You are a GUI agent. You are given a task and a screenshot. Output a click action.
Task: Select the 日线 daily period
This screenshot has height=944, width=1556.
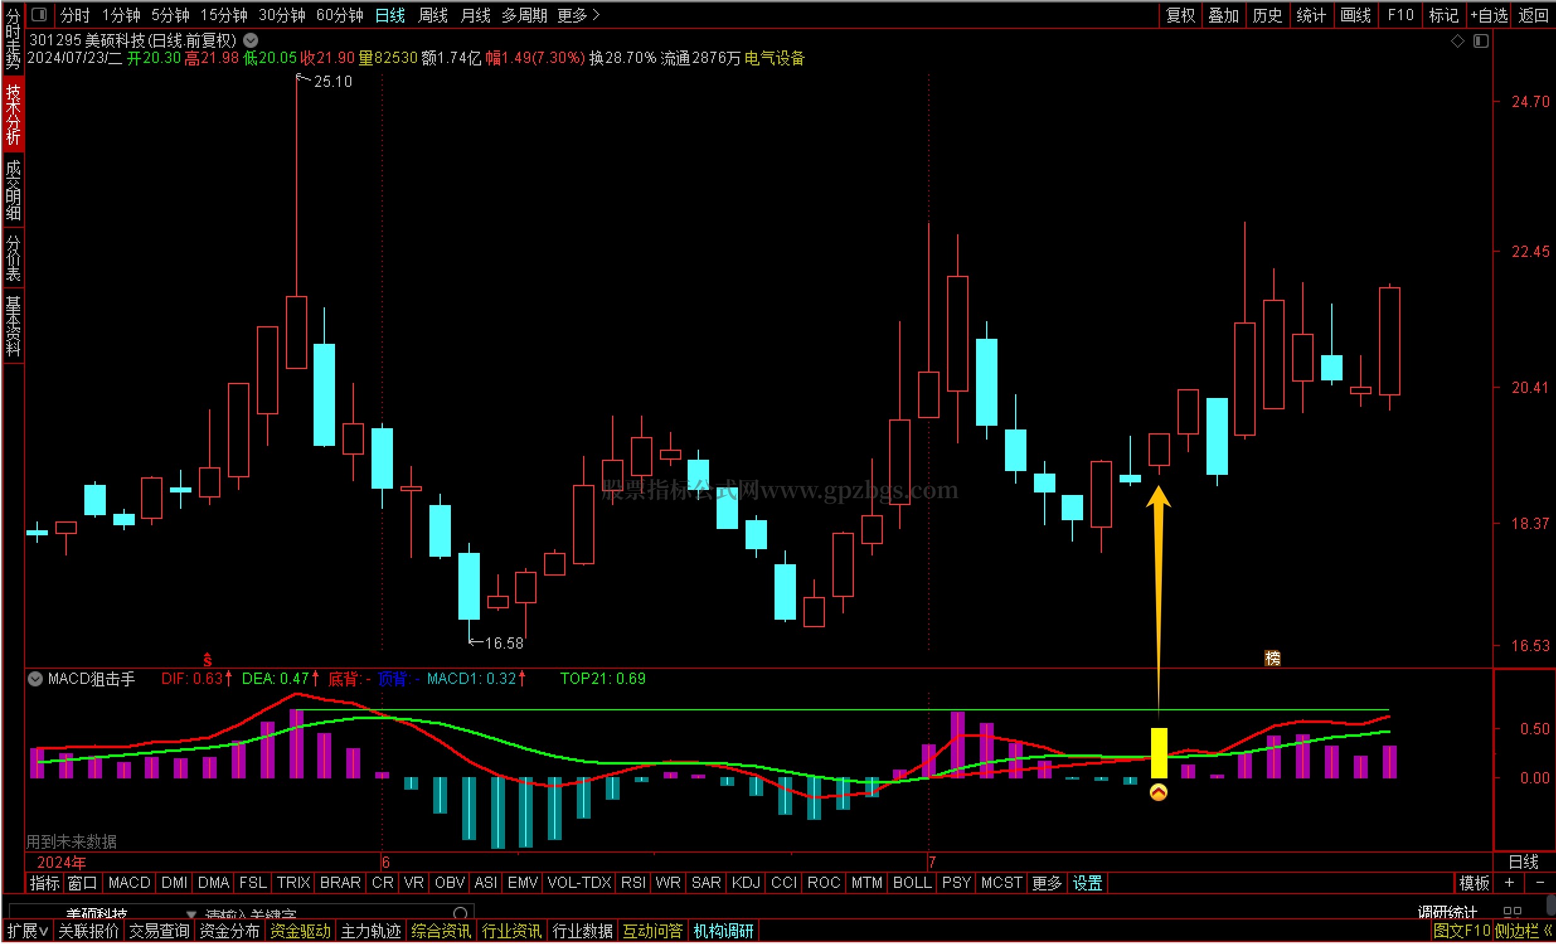390,14
